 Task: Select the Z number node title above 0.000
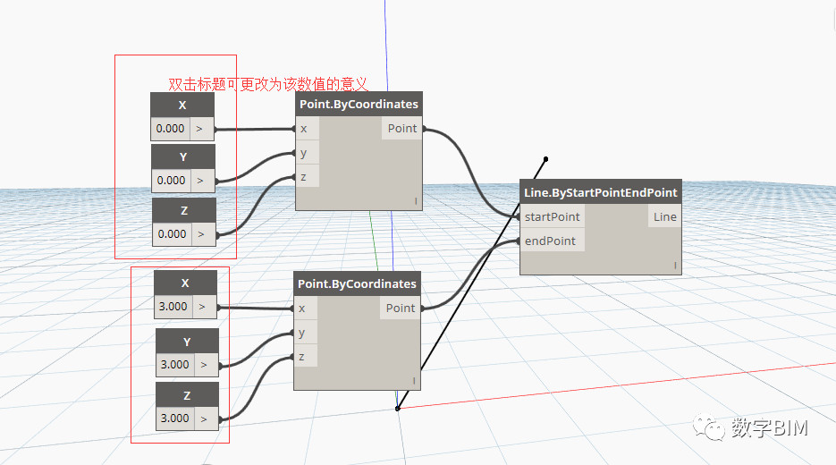(x=184, y=210)
